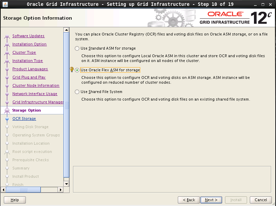Image resolution: width=276 pixels, height=206 pixels.
Task: Click the current step icon beside Storage Option
Action: 7,111
